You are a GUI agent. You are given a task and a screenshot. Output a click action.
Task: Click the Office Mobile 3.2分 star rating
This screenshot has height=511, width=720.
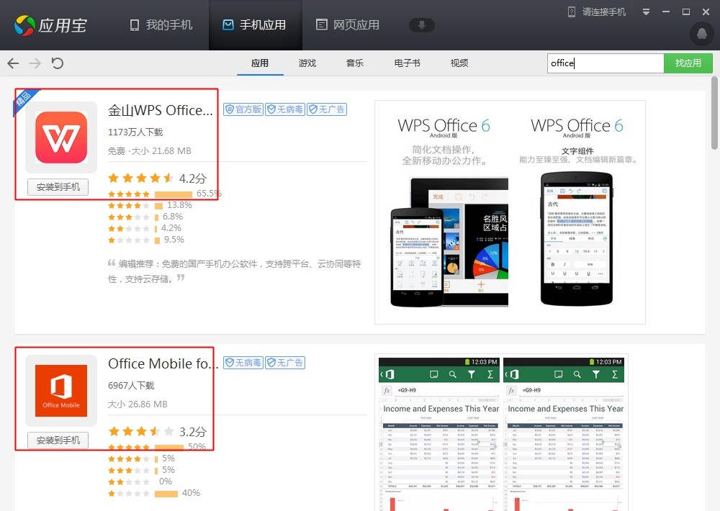pos(157,432)
